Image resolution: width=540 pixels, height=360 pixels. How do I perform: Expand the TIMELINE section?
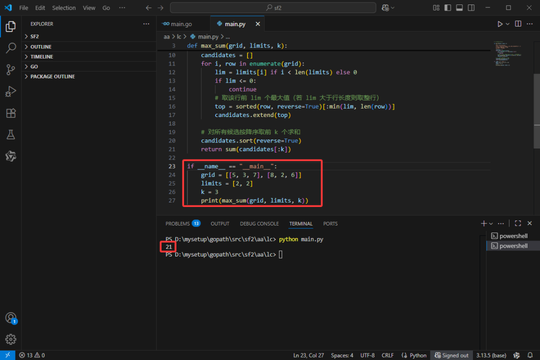41,56
